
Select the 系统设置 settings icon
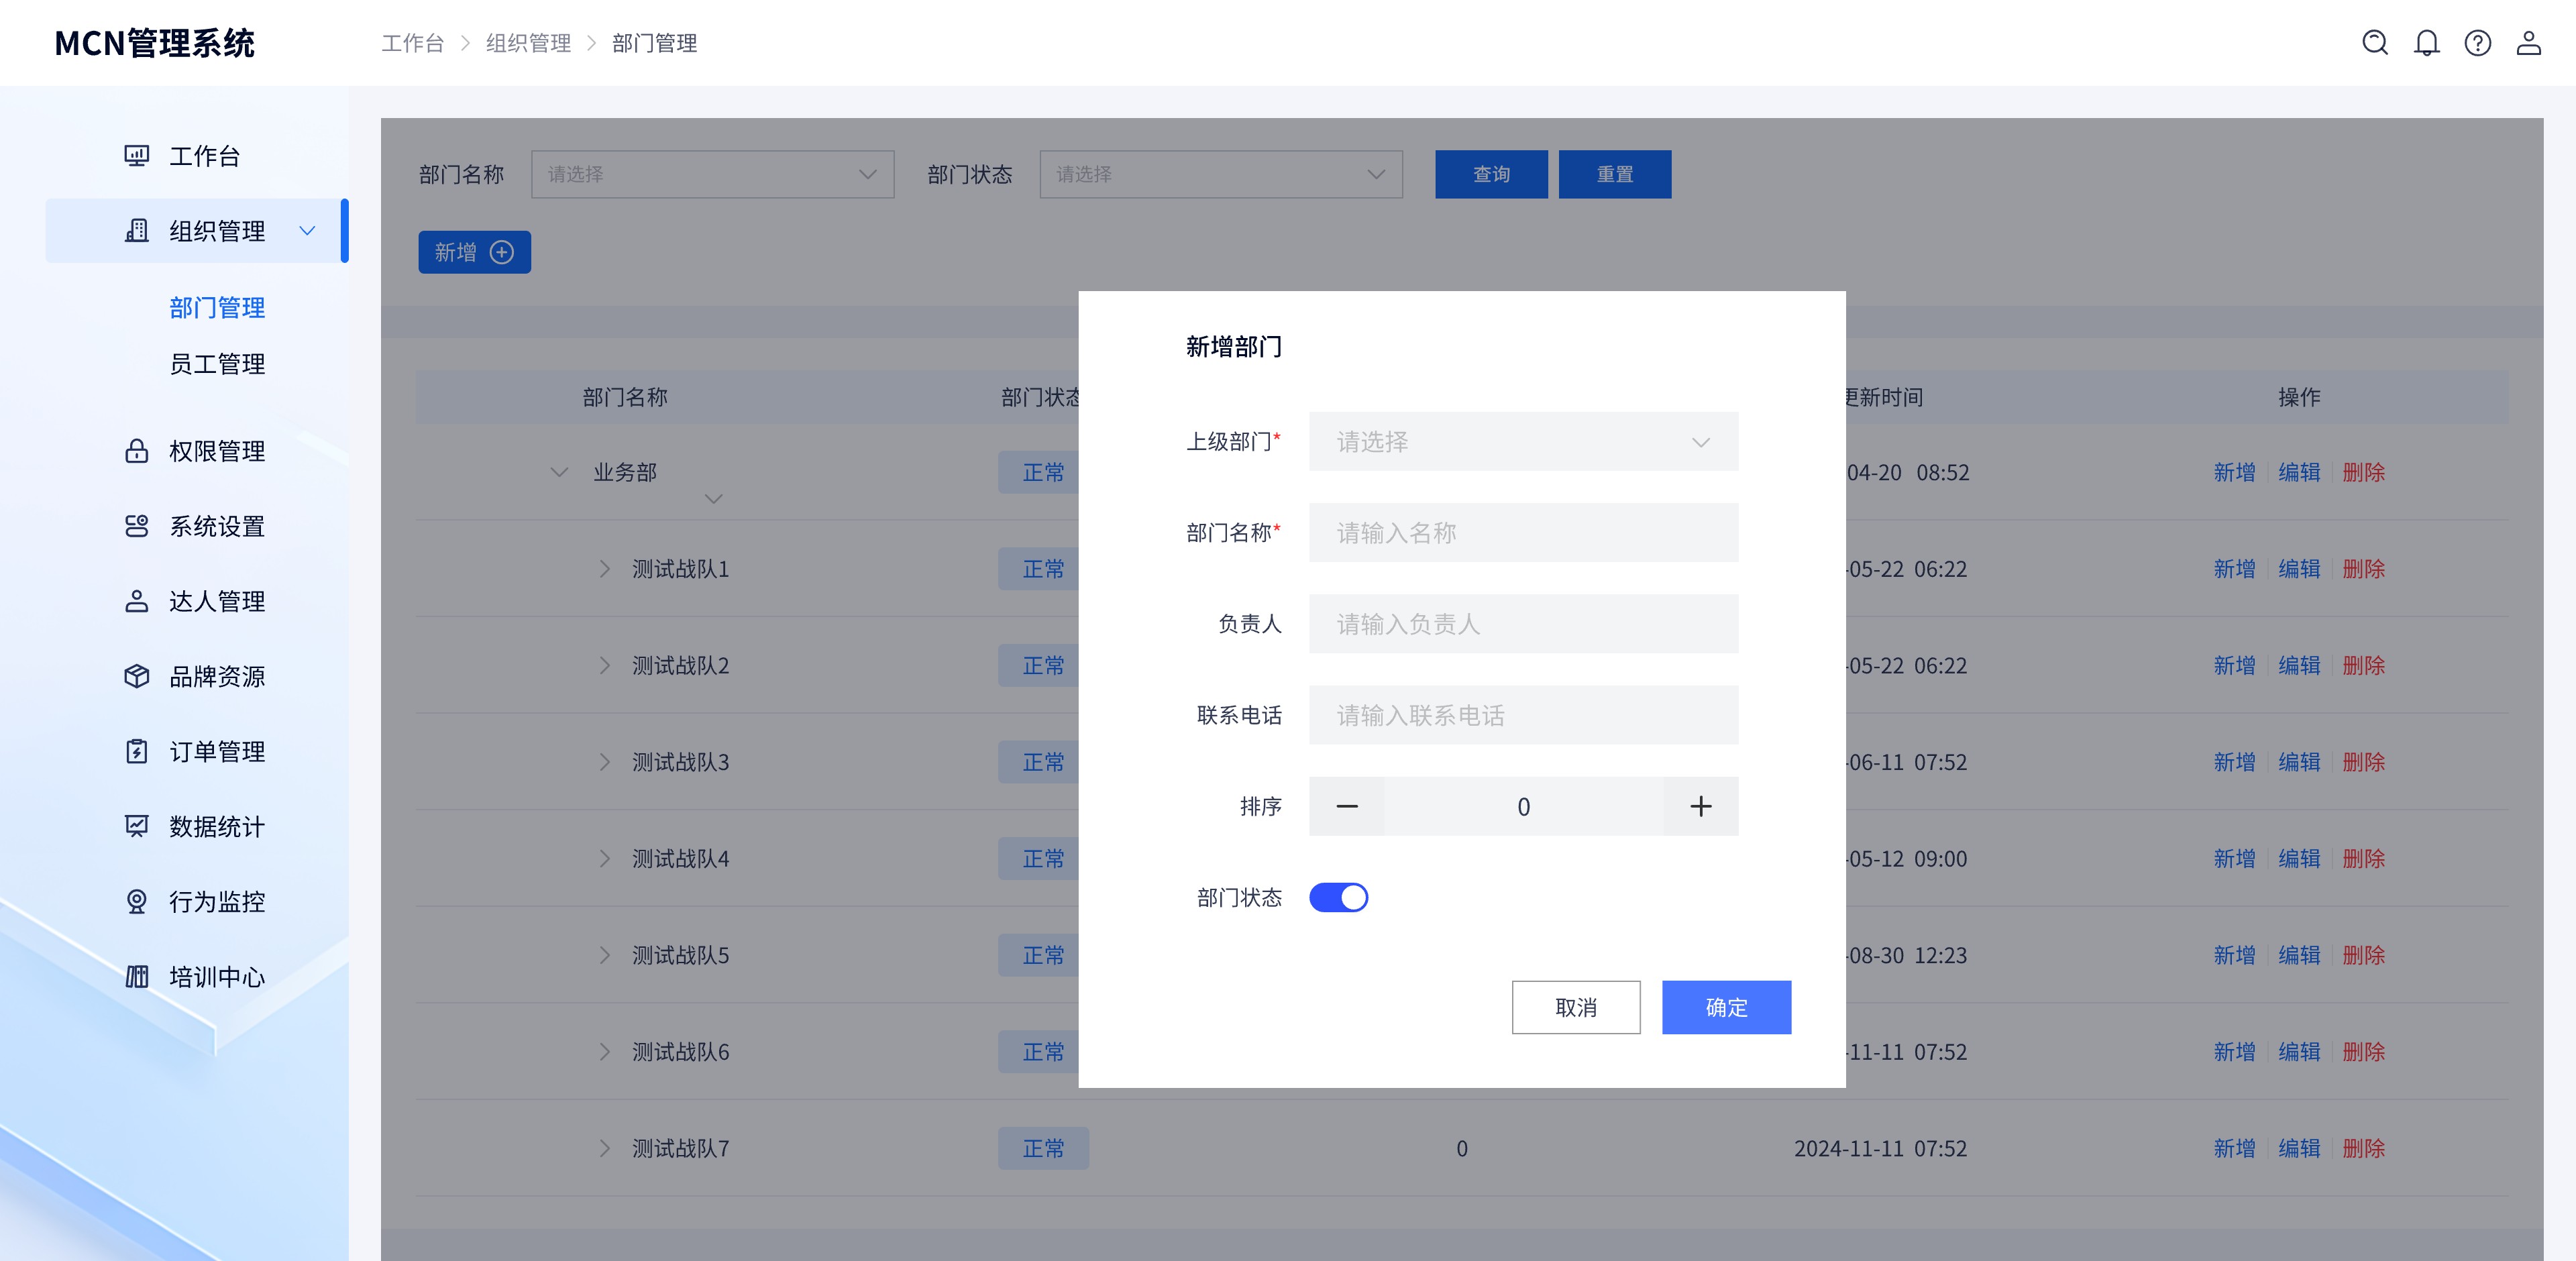click(136, 526)
